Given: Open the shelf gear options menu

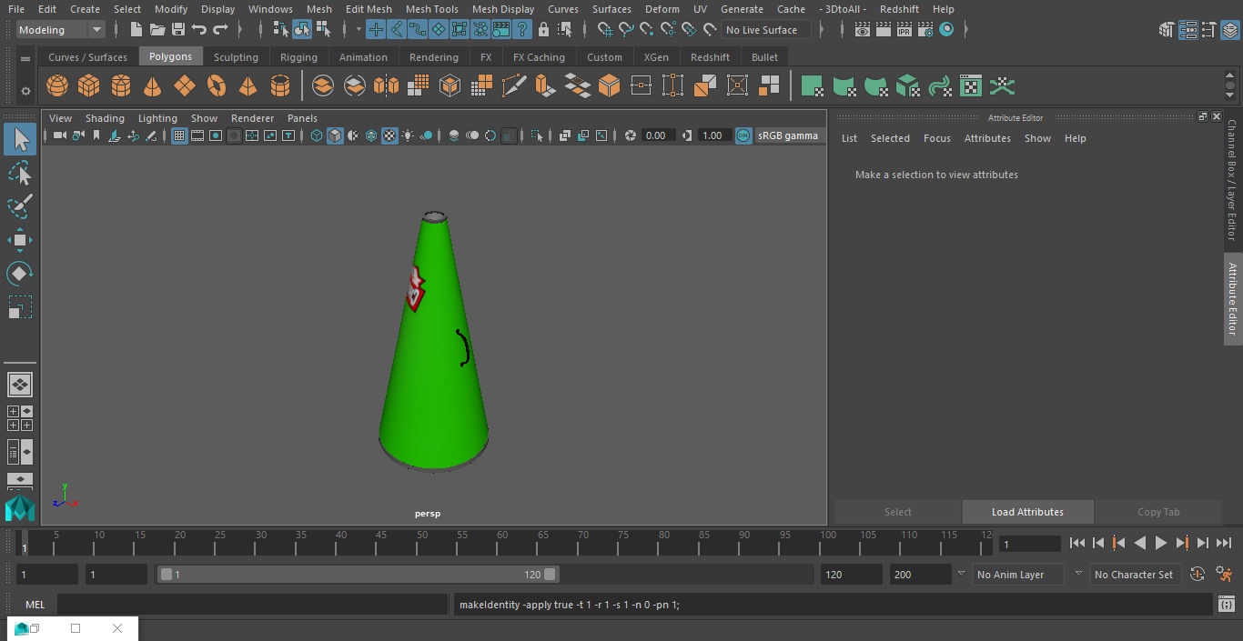Looking at the screenshot, I should 25,90.
